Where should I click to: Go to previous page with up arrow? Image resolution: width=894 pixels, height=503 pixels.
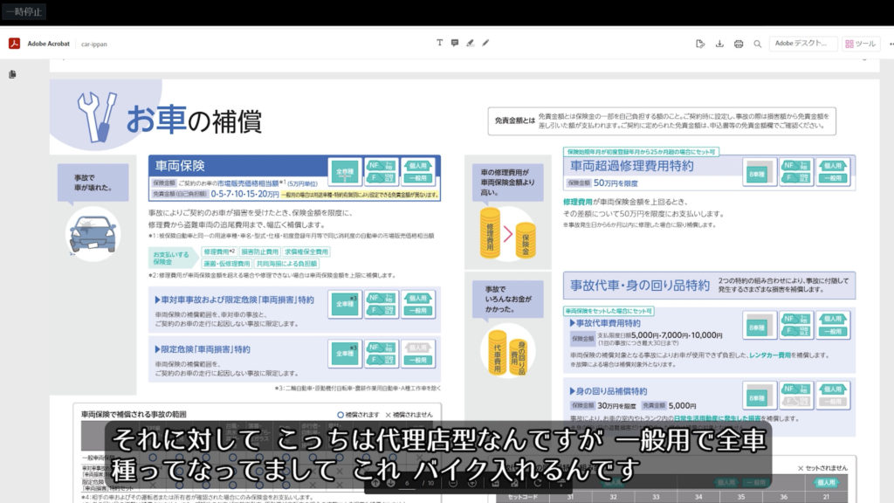point(375,482)
